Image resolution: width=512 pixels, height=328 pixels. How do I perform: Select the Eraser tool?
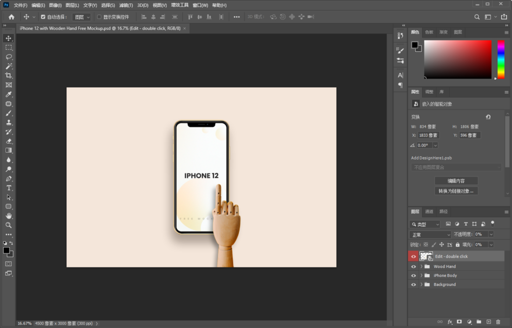[8, 141]
